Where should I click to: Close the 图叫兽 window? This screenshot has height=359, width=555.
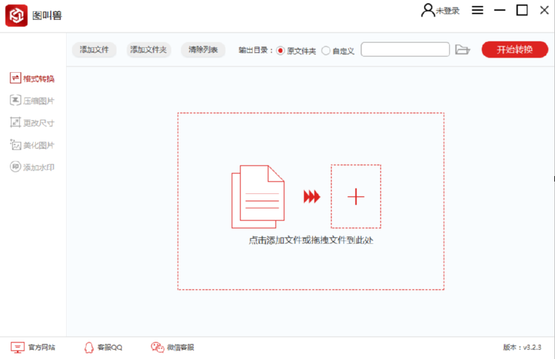coord(545,10)
